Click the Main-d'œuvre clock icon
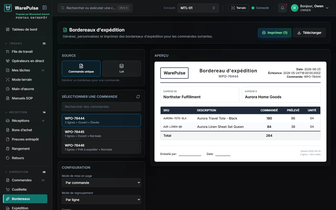336x210 pixels. (x=8, y=89)
